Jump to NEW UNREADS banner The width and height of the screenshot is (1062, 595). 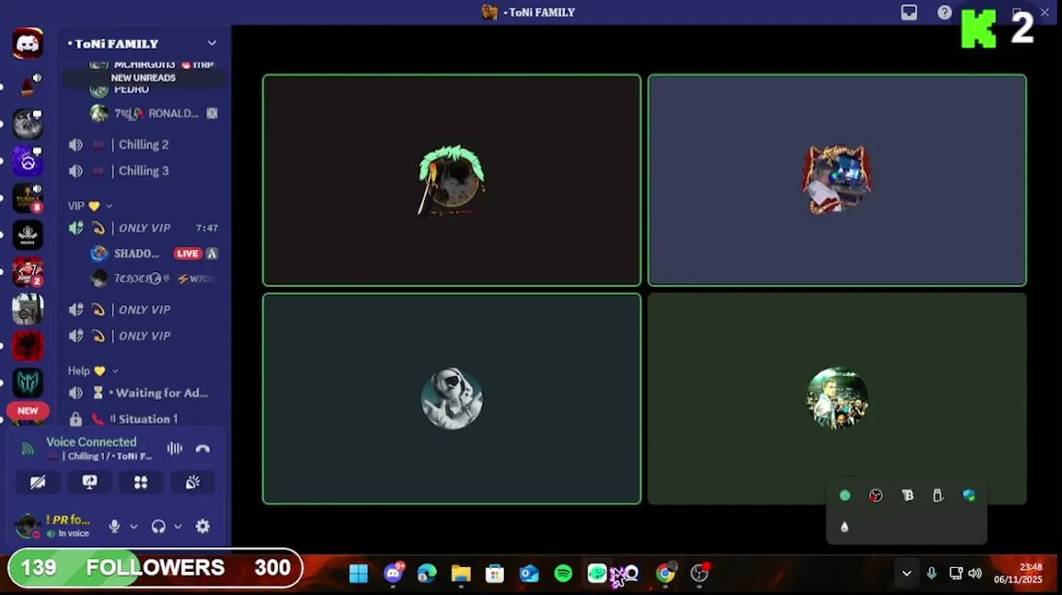[143, 78]
